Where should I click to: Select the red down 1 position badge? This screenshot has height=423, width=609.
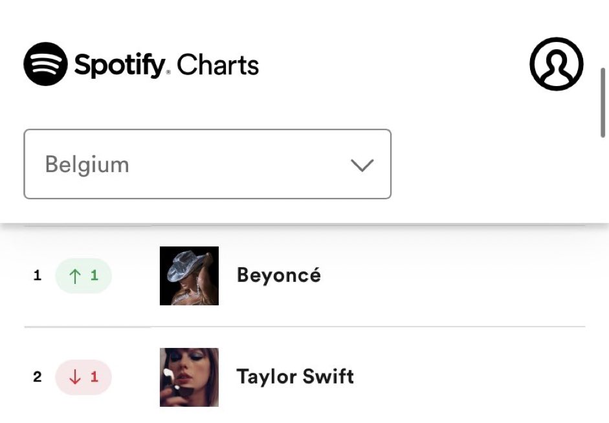tap(83, 377)
